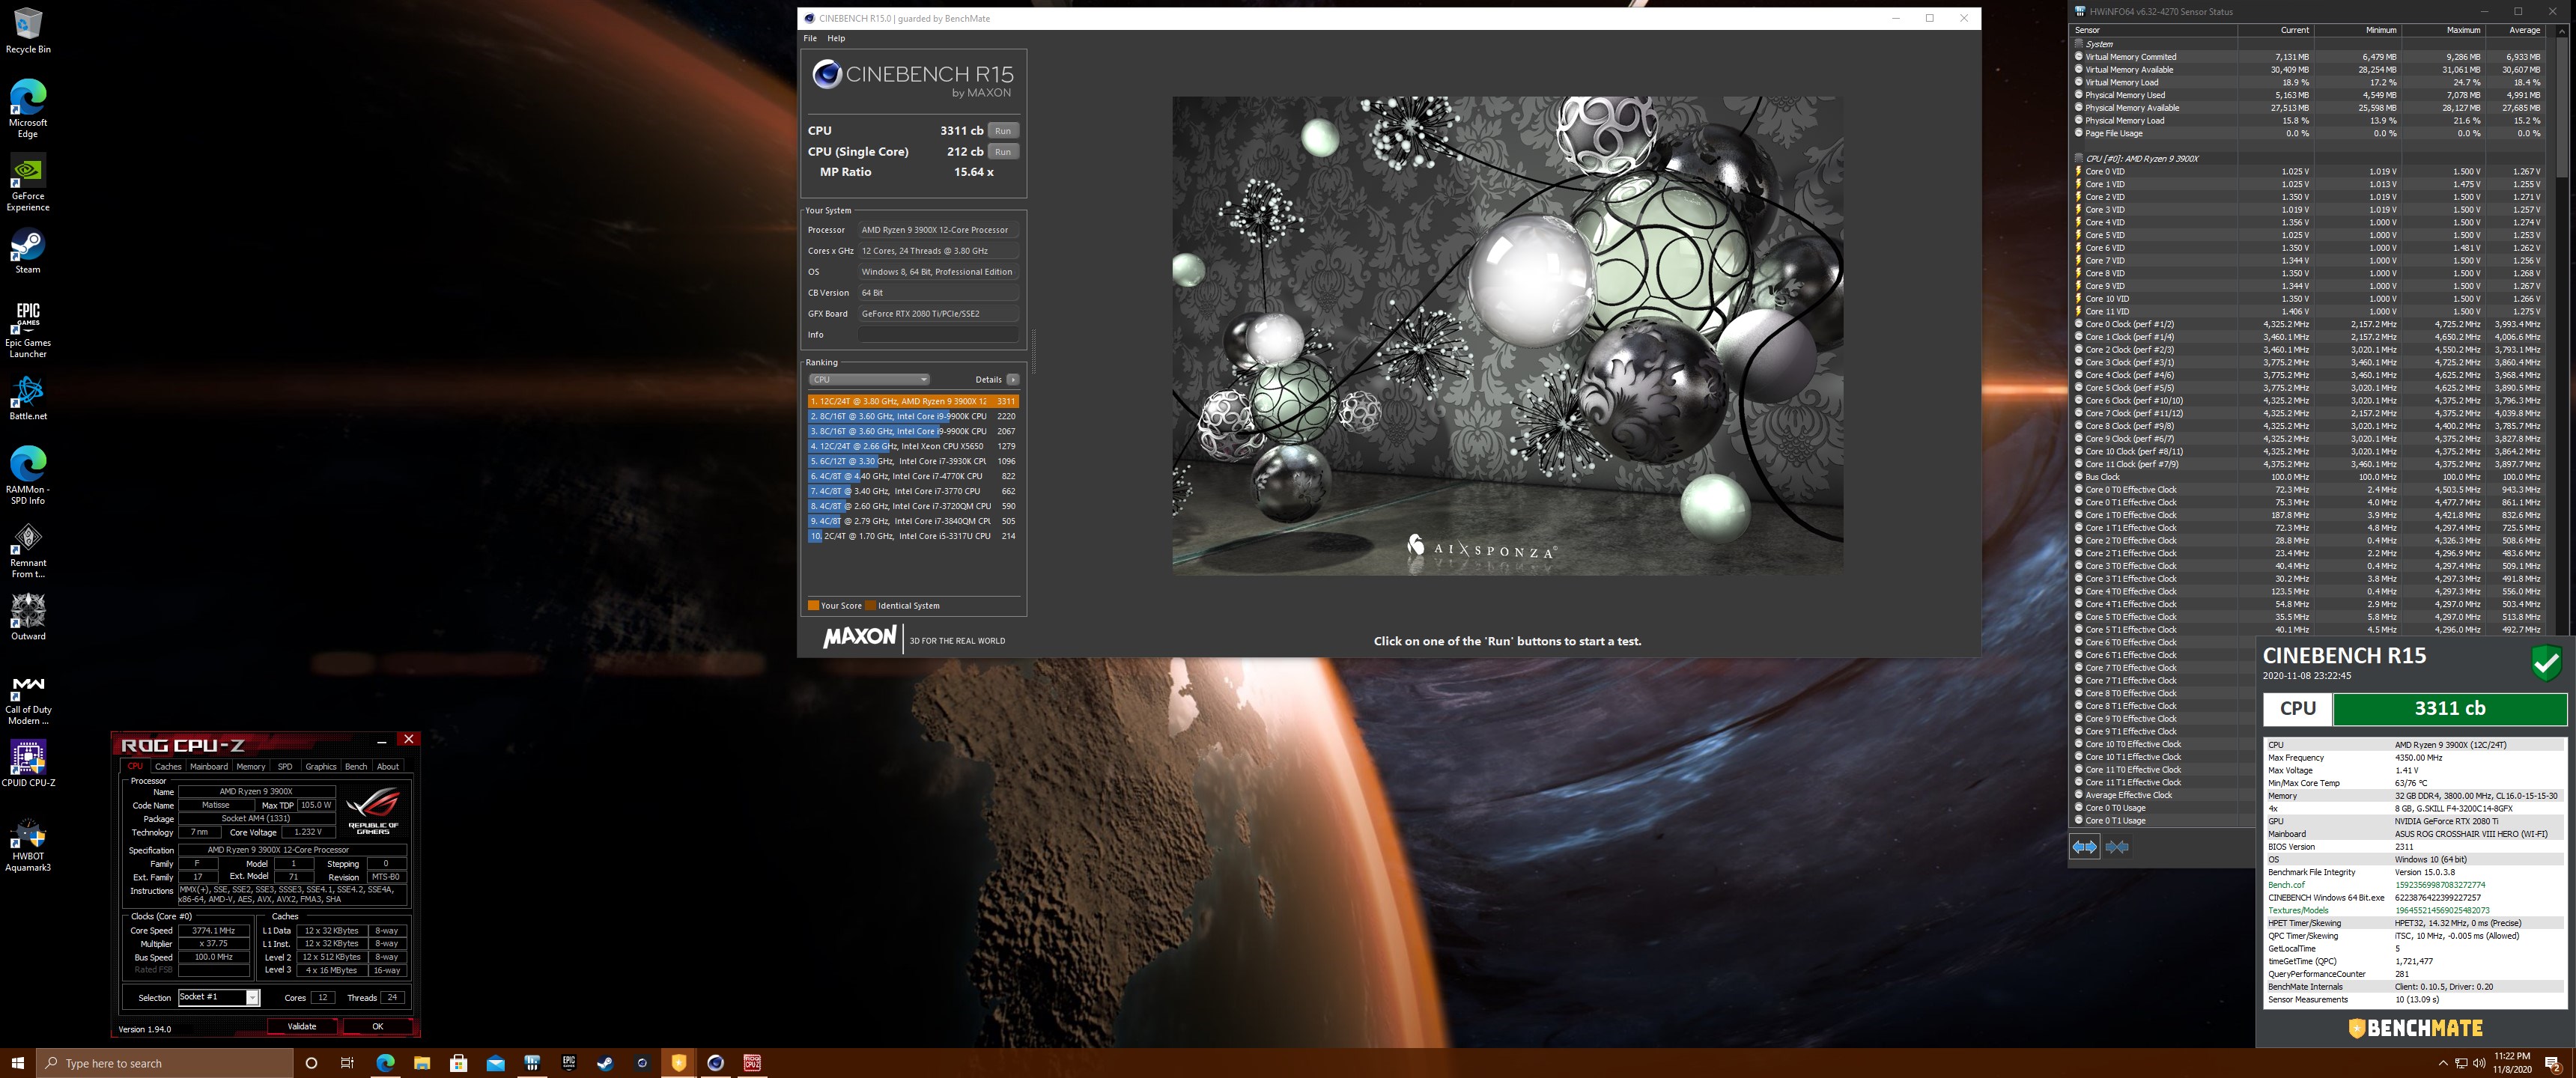2576x1078 pixels.
Task: Open the Steam icon on the taskbar
Action: 606,1063
